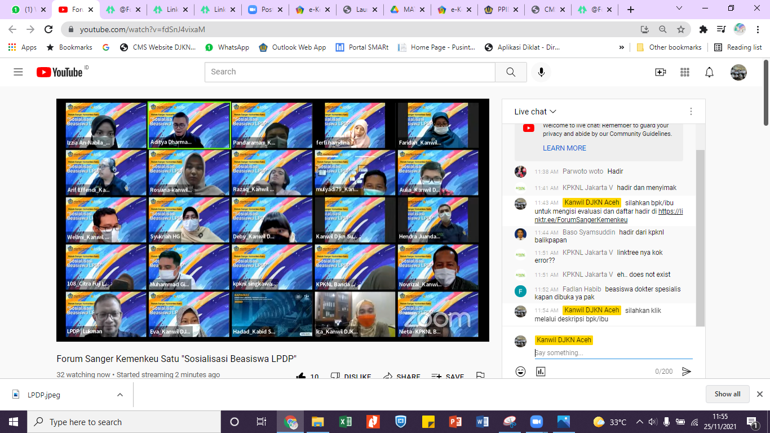Screen dimensions: 770x433
Task: Click the YouTube search magnifier button
Action: [x=511, y=72]
